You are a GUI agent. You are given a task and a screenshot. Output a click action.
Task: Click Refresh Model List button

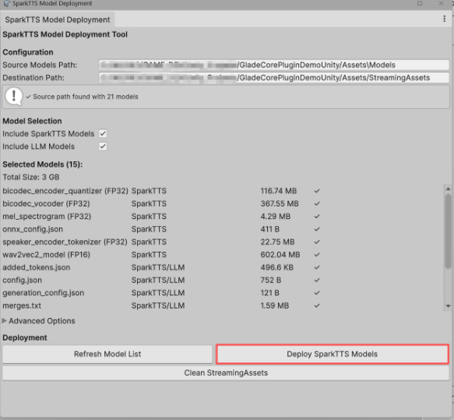(x=107, y=354)
